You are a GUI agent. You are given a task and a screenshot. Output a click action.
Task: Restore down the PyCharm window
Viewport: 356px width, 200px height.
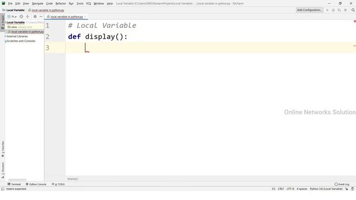click(340, 3)
